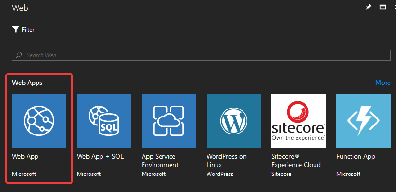Open the Web App tile icon

pos(39,121)
